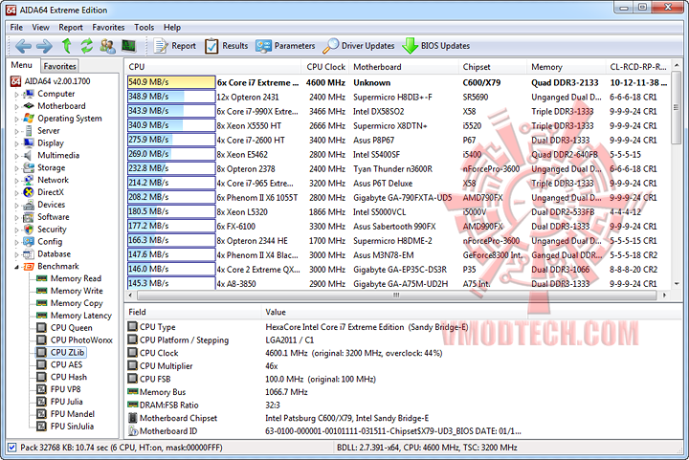Open the File menu

[16, 27]
